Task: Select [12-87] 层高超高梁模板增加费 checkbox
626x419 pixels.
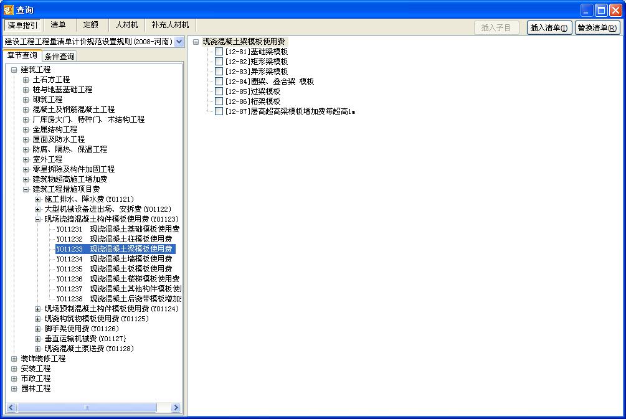Action: (219, 111)
